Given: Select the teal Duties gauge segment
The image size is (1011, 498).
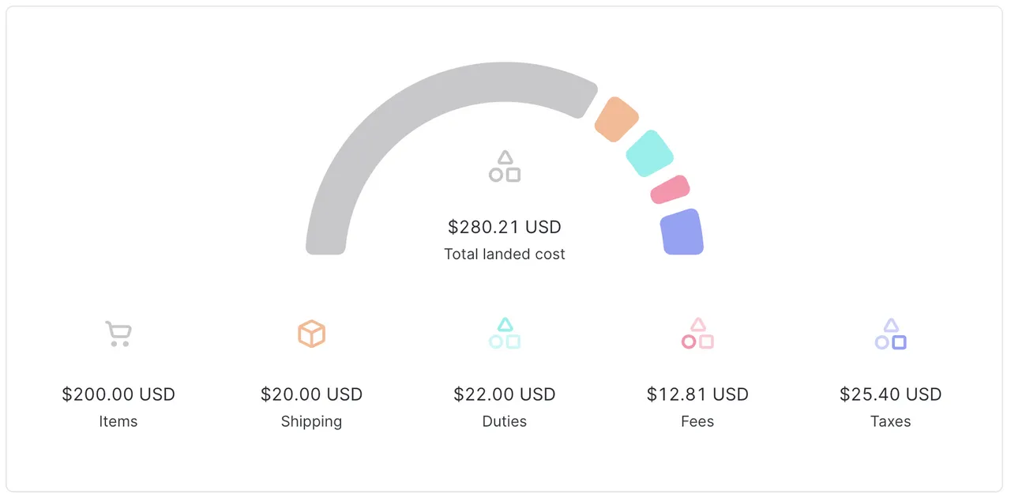Looking at the screenshot, I should tap(649, 153).
